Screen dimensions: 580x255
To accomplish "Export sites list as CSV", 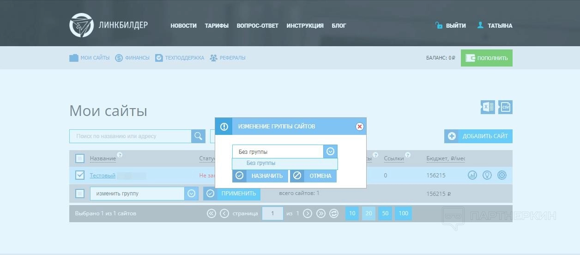I will (x=505, y=107).
